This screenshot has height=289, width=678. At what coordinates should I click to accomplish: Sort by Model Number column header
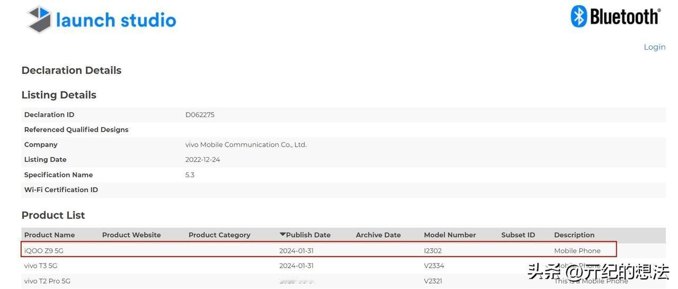click(450, 235)
